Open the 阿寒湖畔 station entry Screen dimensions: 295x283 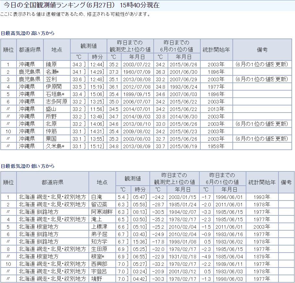point(101,212)
